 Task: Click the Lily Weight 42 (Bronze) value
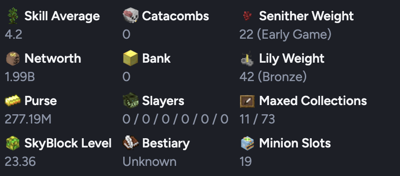pos(273,77)
